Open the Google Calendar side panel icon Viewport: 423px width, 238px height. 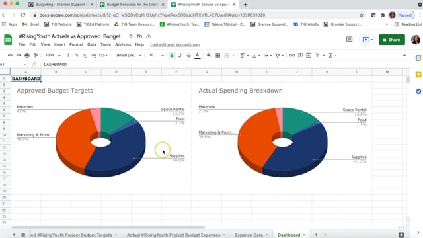pos(418,58)
